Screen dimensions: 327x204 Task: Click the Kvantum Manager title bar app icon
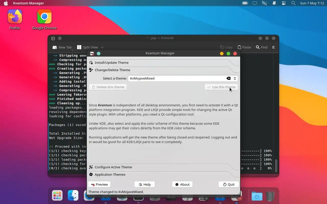click(92, 54)
